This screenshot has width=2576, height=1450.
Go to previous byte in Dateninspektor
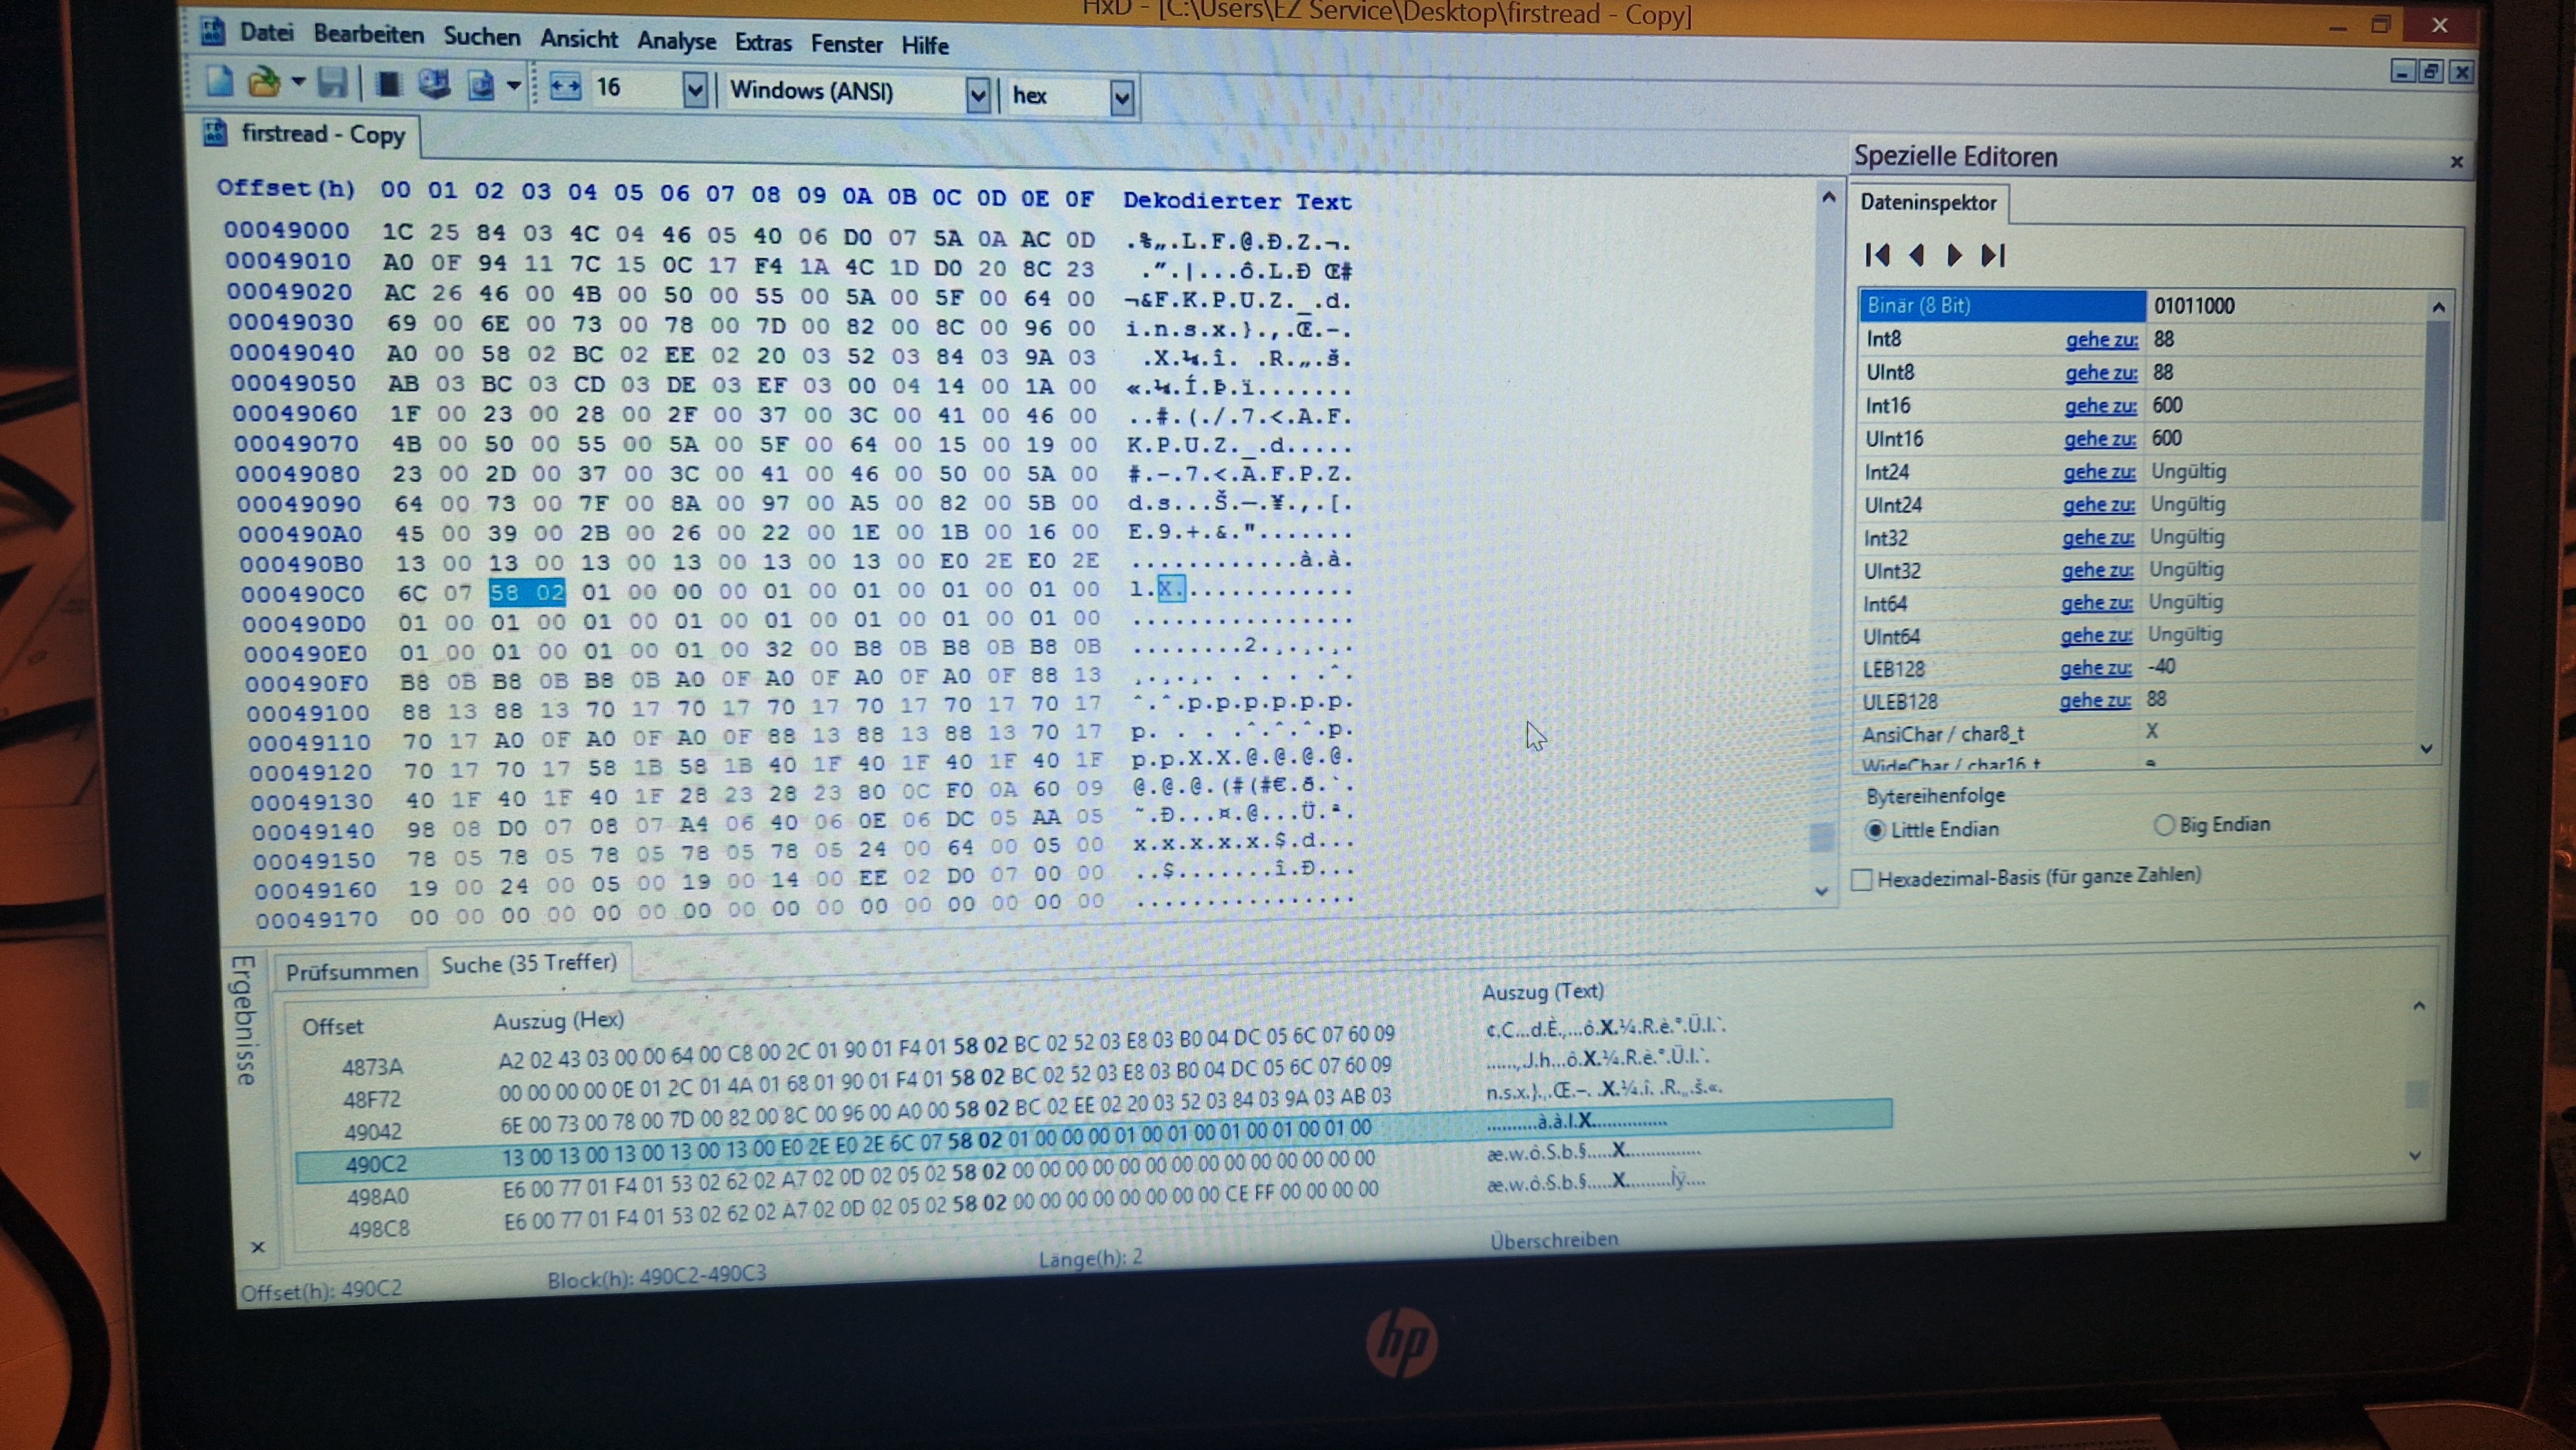(x=1916, y=255)
